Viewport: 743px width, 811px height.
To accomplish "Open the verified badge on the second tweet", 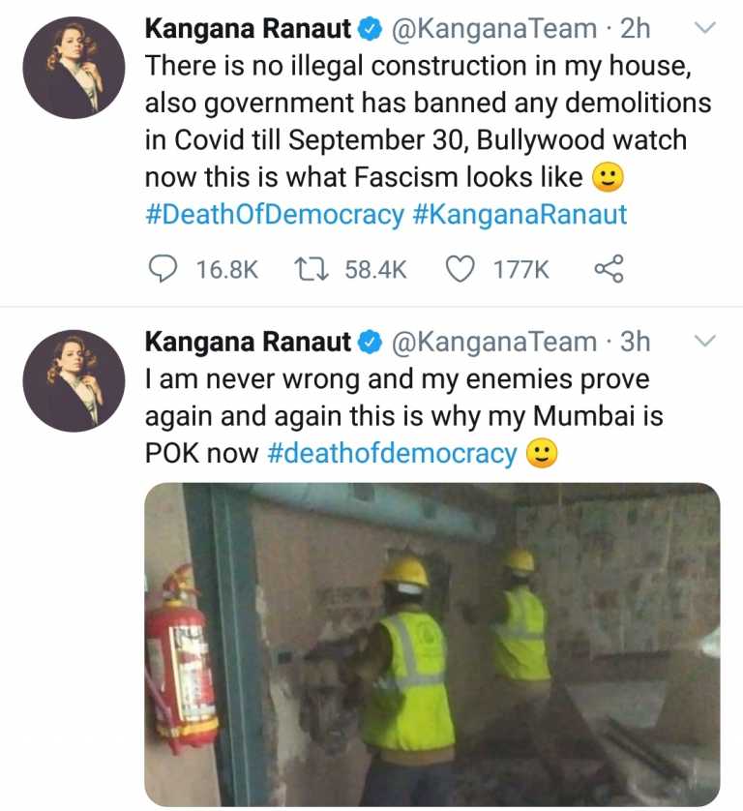I will (x=371, y=342).
